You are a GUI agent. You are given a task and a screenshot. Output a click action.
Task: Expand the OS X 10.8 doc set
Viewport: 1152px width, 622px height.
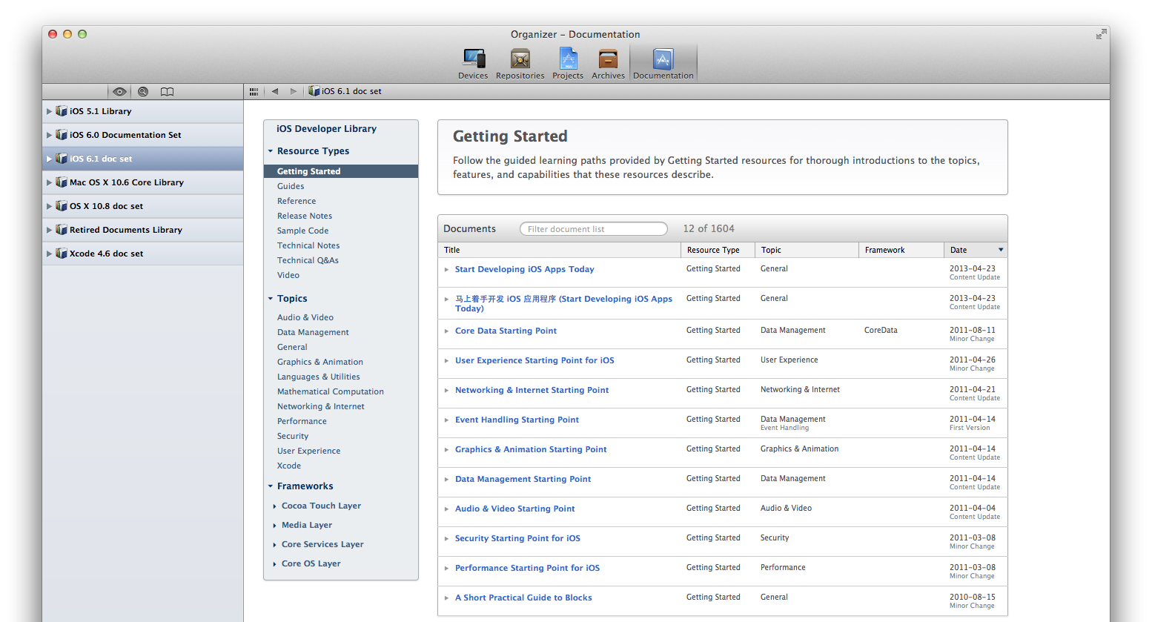[x=50, y=206]
